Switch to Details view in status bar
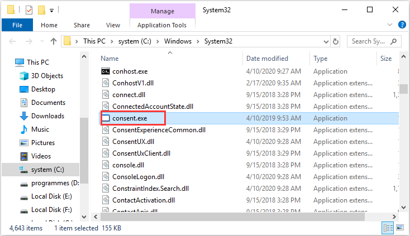Viewport: 410px width, 236px height. [388, 228]
